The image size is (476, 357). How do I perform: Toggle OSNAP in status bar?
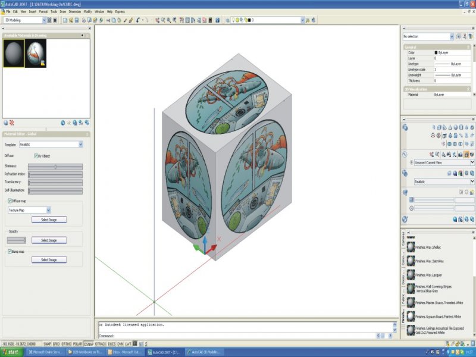coord(89,344)
